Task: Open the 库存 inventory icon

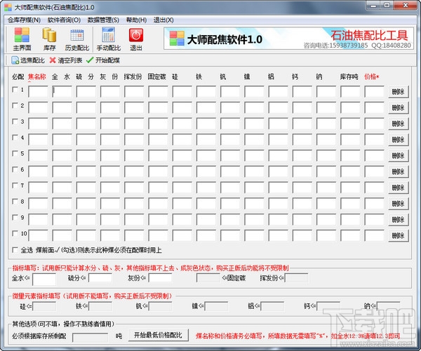Action: (x=49, y=39)
